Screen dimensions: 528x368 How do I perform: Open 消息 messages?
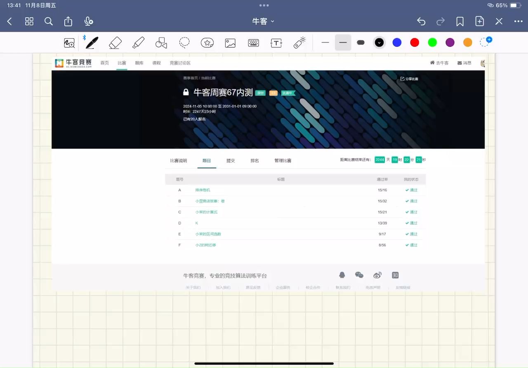point(464,63)
